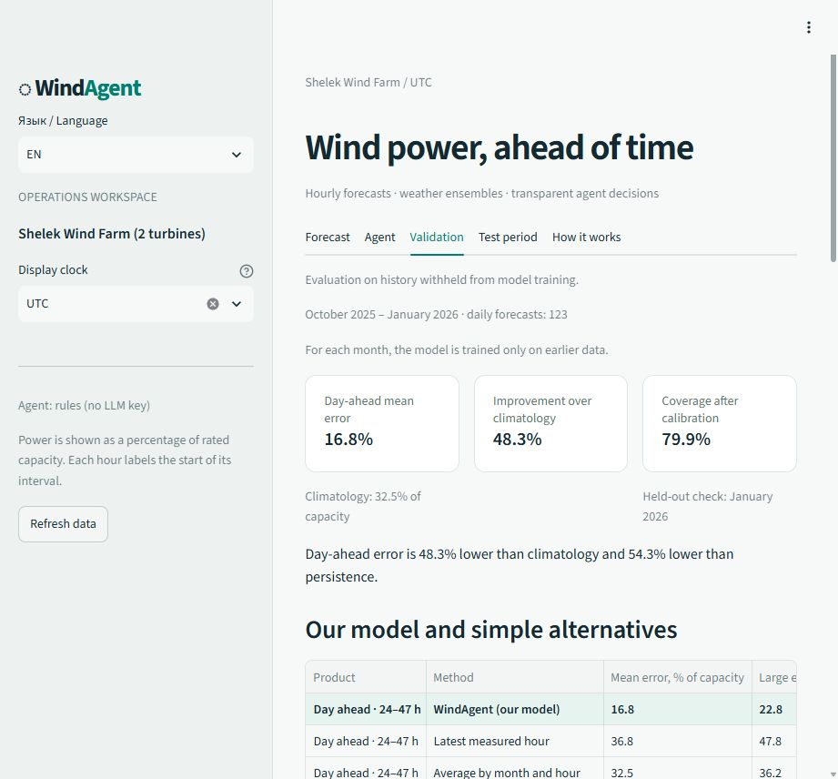Click the Wind power, ahead of time title

500,147
